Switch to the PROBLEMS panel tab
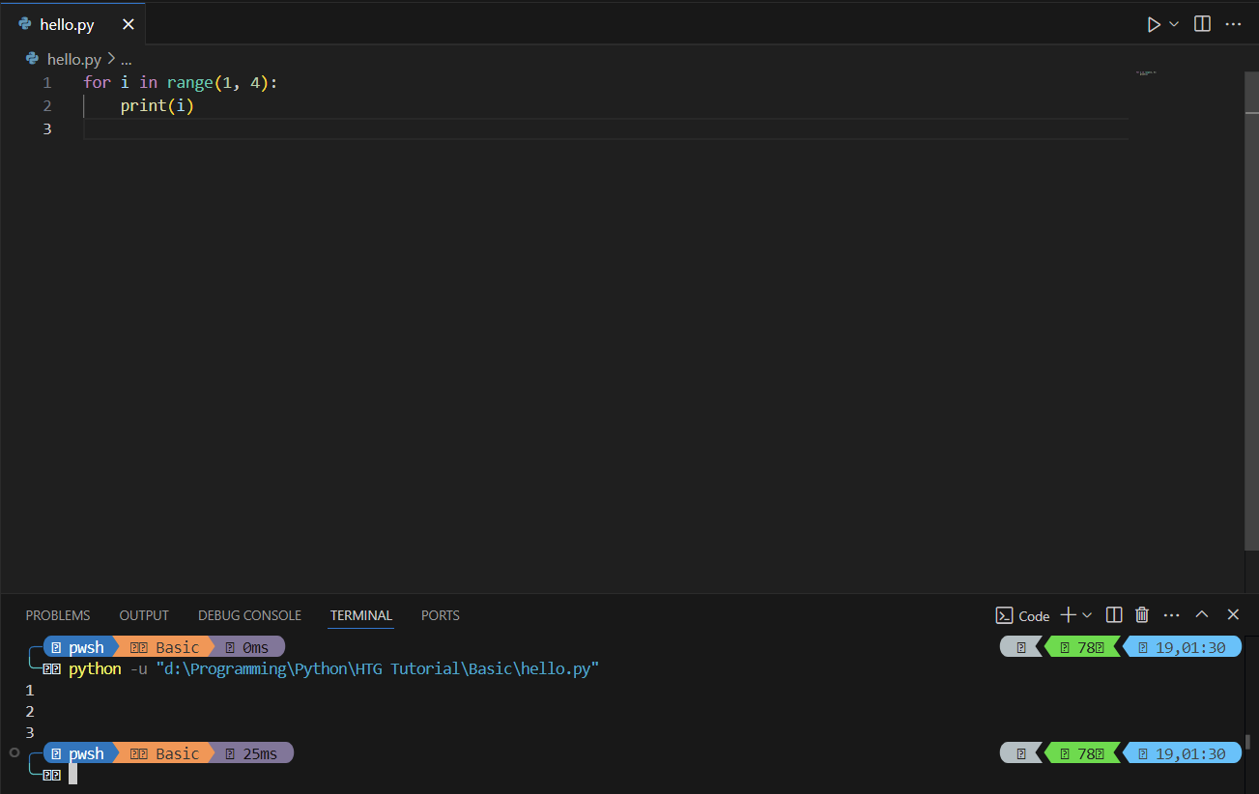 (58, 615)
